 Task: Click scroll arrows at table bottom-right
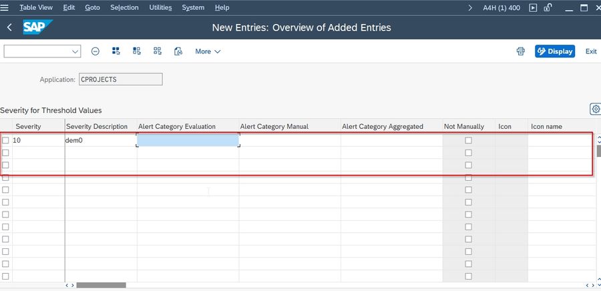click(x=590, y=285)
